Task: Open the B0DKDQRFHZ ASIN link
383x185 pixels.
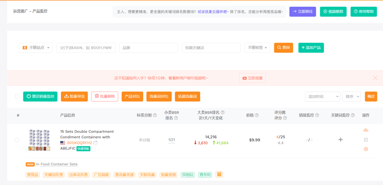Action: (79, 143)
